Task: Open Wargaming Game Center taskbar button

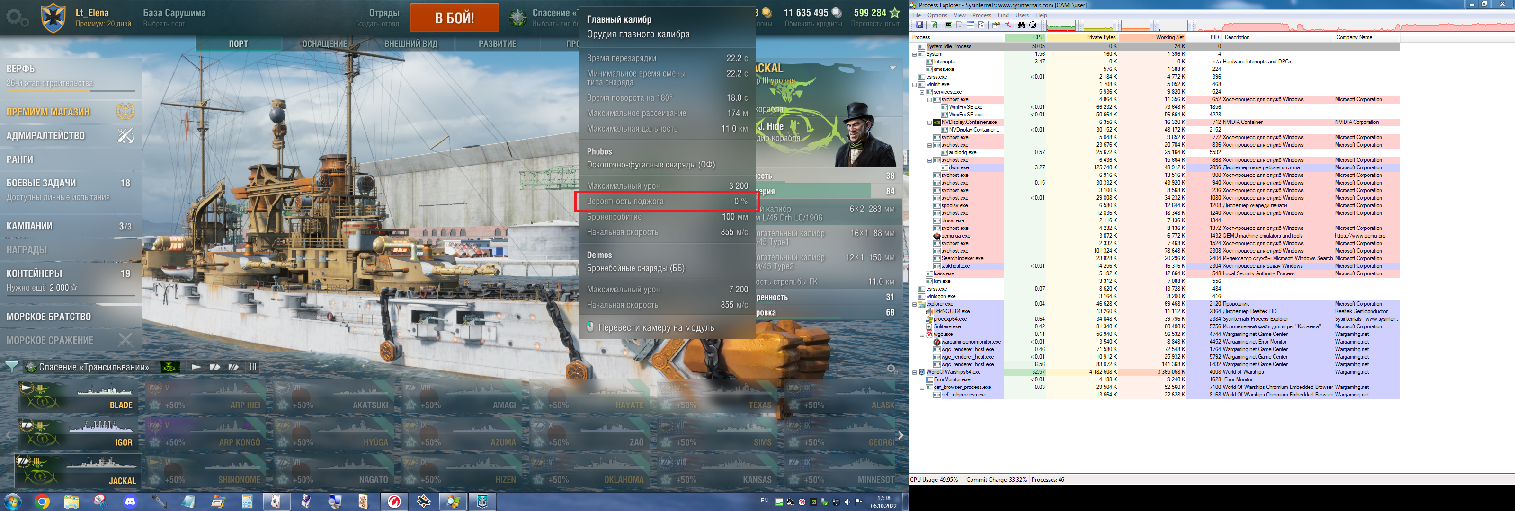Action: 394,502
